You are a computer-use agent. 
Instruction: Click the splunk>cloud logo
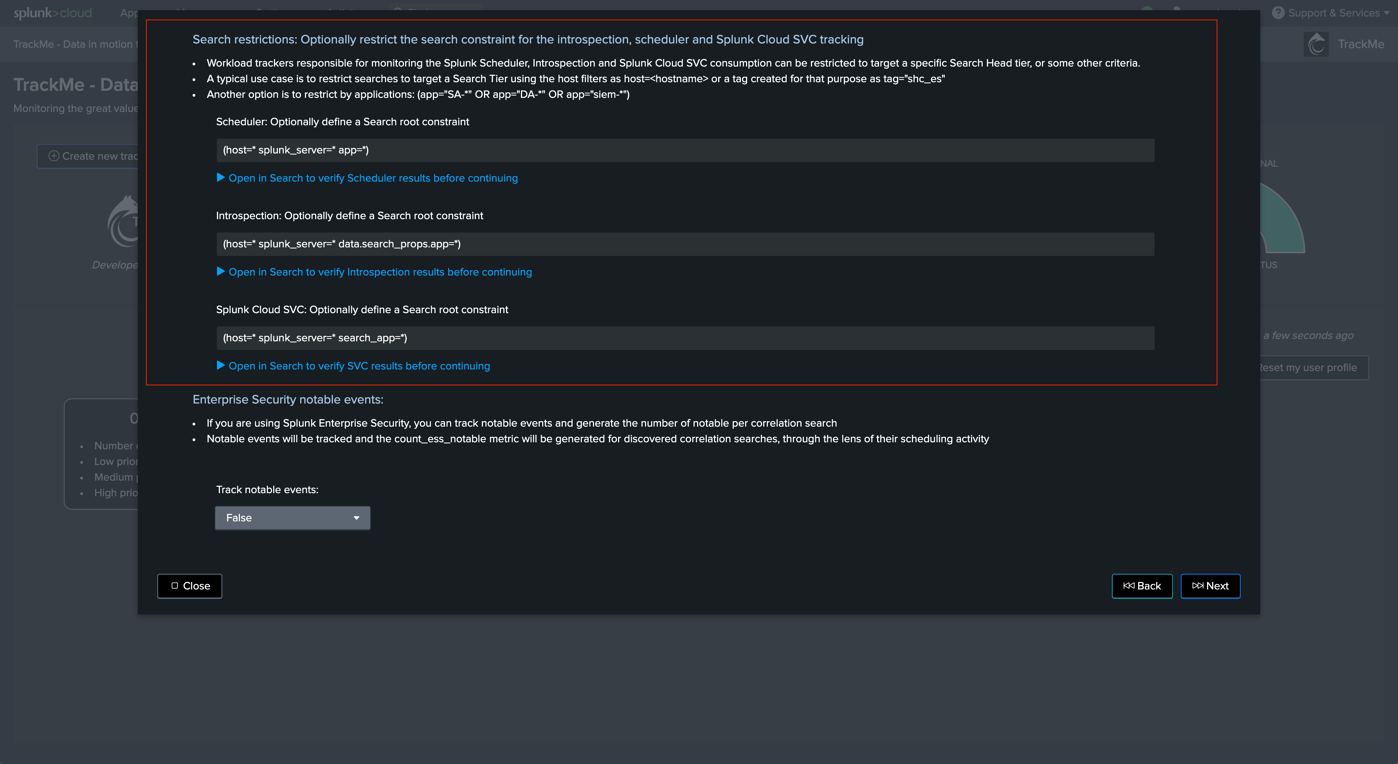pyautogui.click(x=53, y=13)
